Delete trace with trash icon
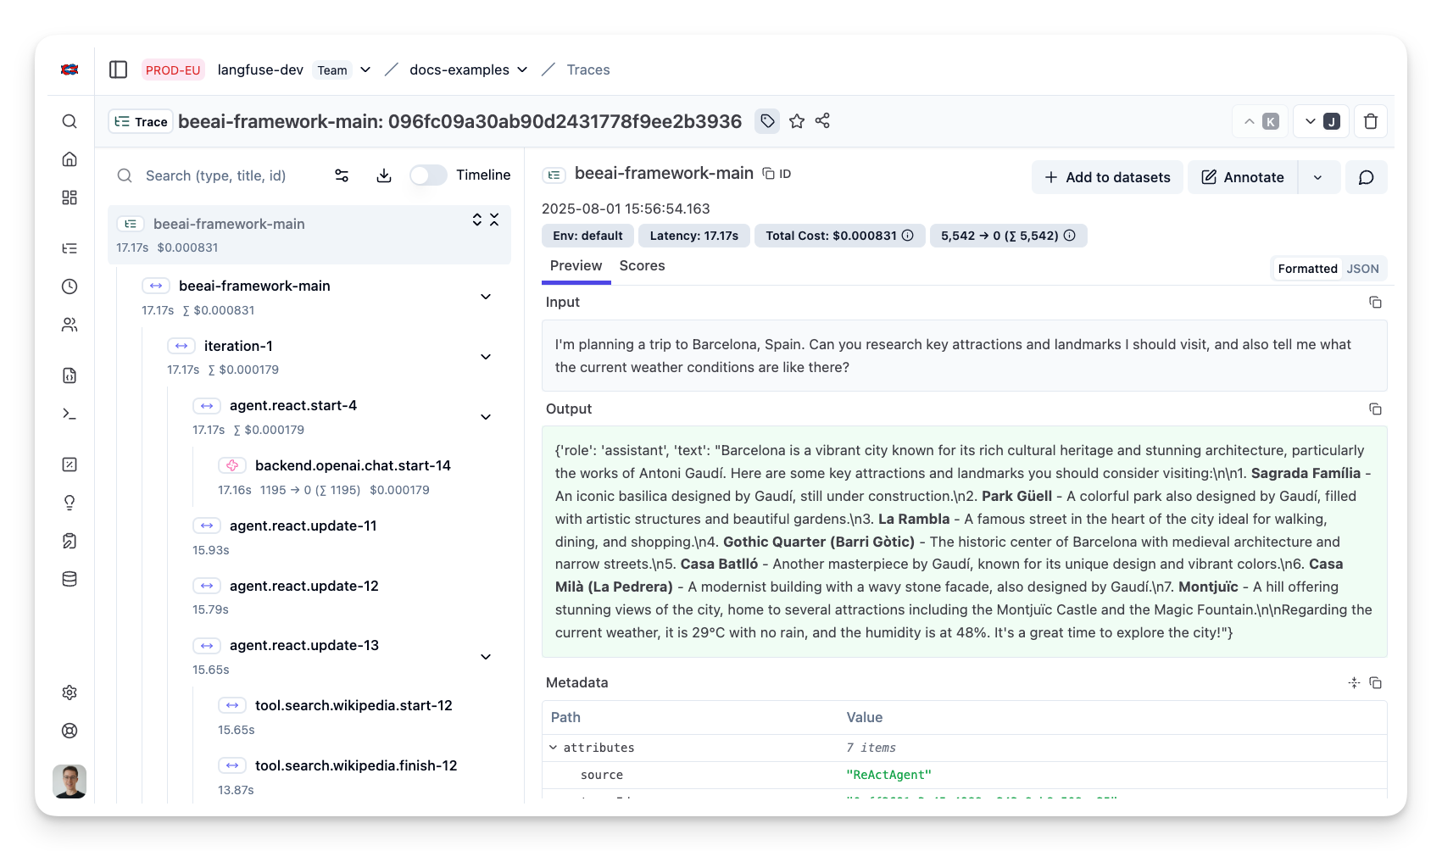 click(1370, 121)
